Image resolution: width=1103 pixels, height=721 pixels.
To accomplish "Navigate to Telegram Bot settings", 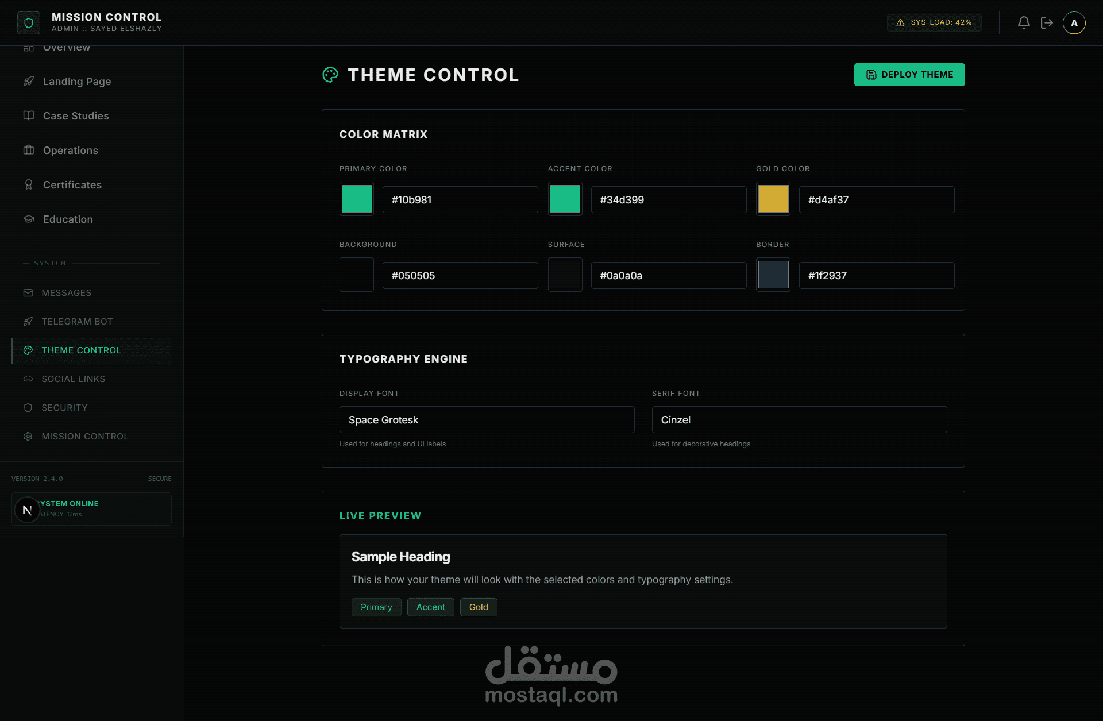I will tap(77, 322).
